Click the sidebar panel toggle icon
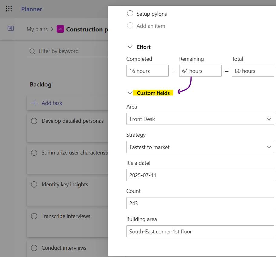The width and height of the screenshot is (276, 257). (11, 28)
